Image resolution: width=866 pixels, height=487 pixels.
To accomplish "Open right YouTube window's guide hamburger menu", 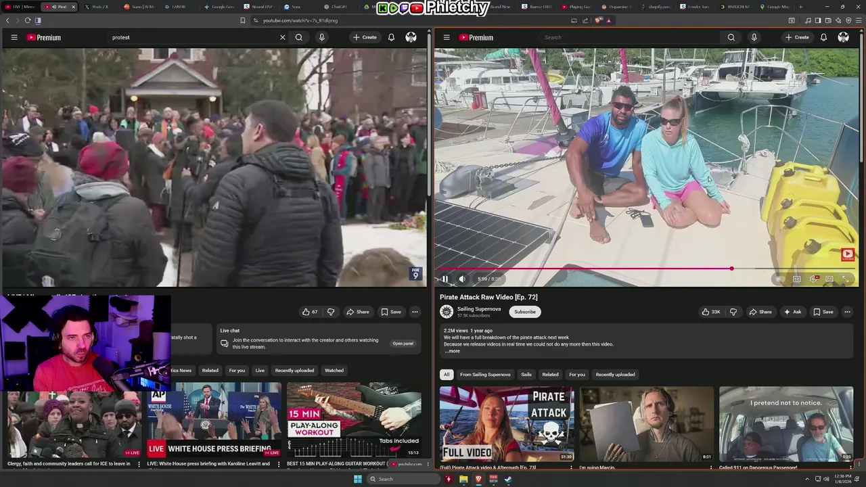I will click(447, 37).
